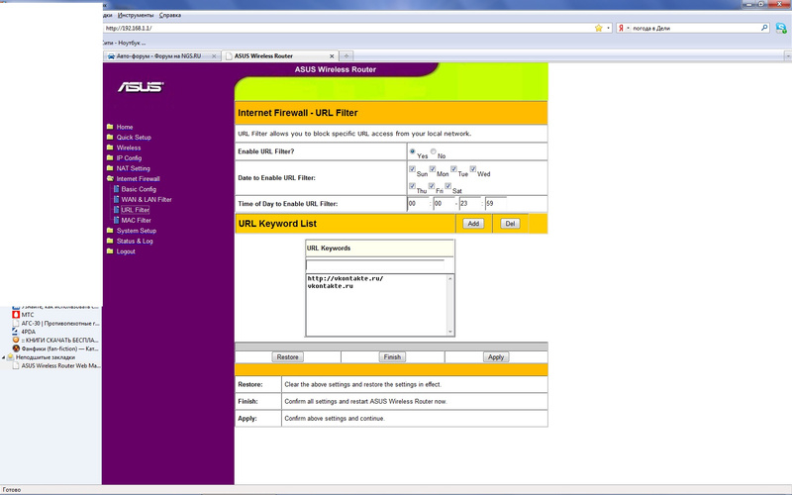Click the ASUS logo
The image size is (792, 495).
point(140,87)
